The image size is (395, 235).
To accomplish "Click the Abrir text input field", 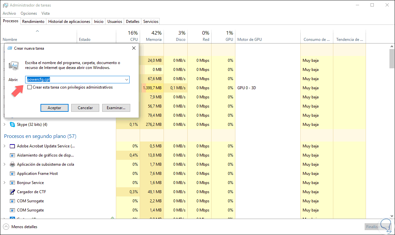I will [74, 79].
